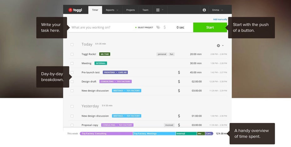Image resolution: width=291 pixels, height=147 pixels.
Task: Click dollar icon on Design draft row
Action: pyautogui.click(x=179, y=81)
